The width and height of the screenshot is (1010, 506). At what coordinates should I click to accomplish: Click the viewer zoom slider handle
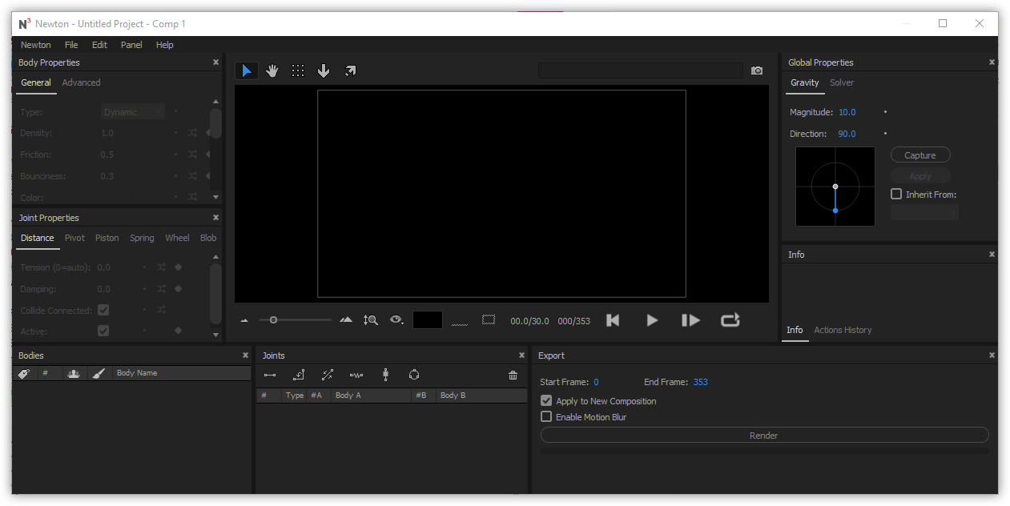274,320
